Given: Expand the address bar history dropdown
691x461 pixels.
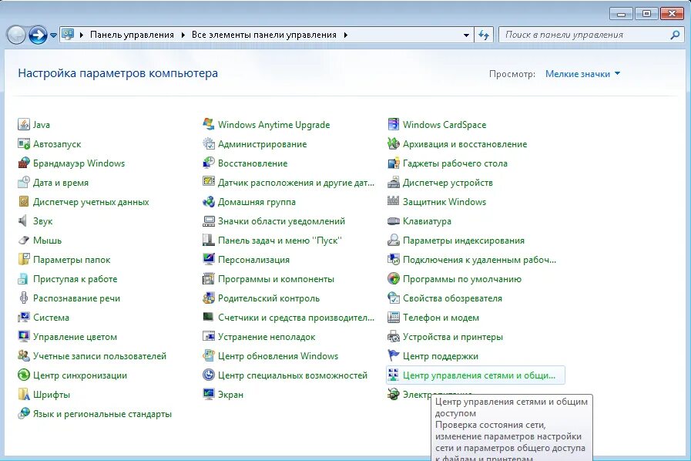Looking at the screenshot, I should click(x=466, y=35).
